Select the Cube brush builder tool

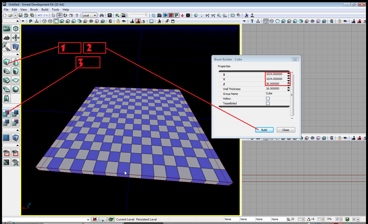pyautogui.click(x=7, y=62)
